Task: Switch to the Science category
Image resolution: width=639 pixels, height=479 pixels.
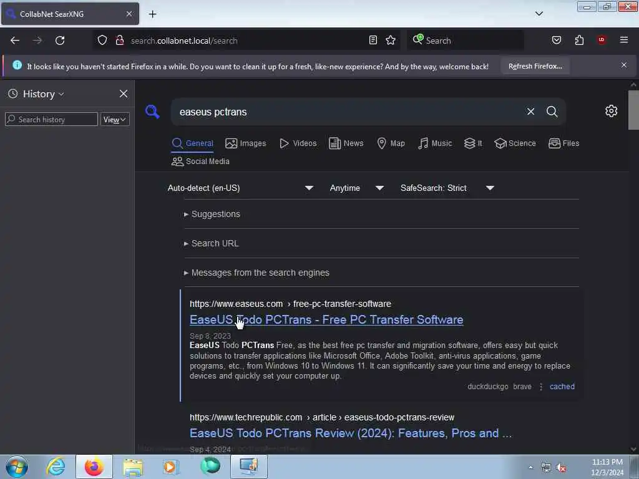Action: tap(515, 143)
